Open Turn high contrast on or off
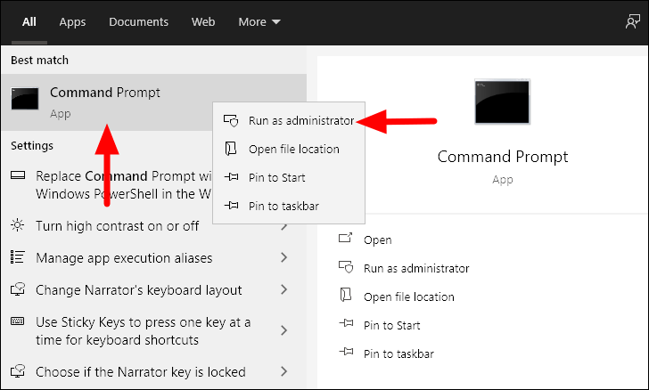 117,226
